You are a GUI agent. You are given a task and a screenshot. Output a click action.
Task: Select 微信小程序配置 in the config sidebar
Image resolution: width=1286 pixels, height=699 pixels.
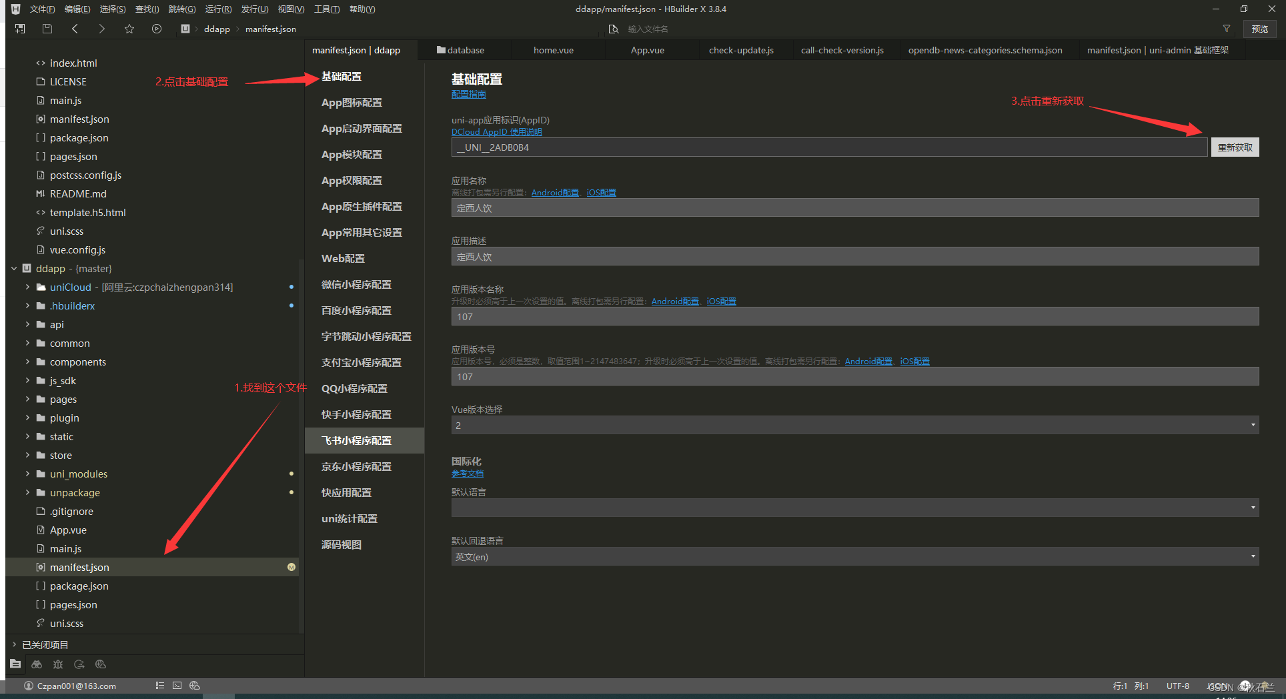click(x=356, y=285)
